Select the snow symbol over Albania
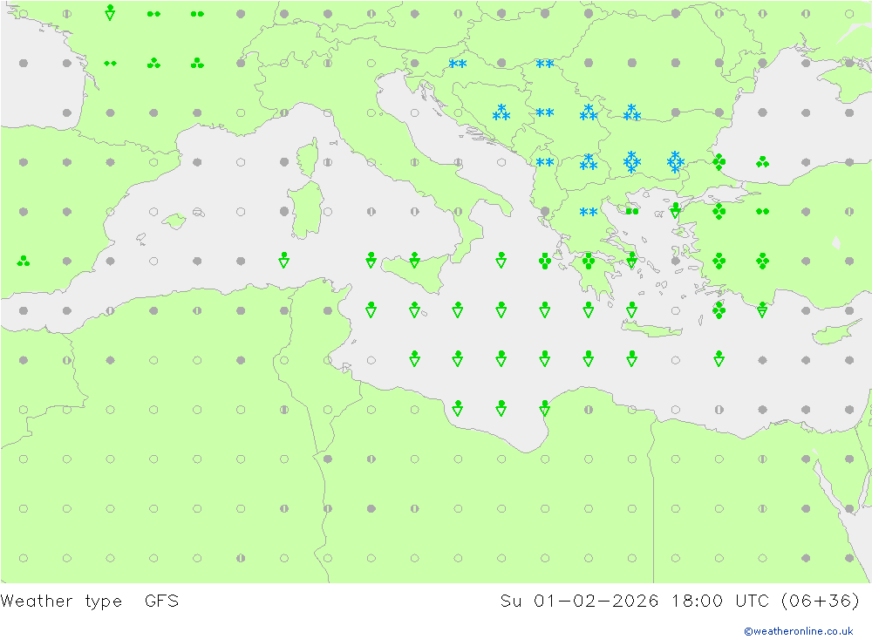Screen dimensions: 872x639 point(545,162)
